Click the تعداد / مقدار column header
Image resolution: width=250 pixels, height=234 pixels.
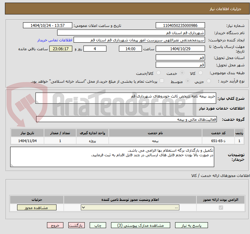click(60, 133)
